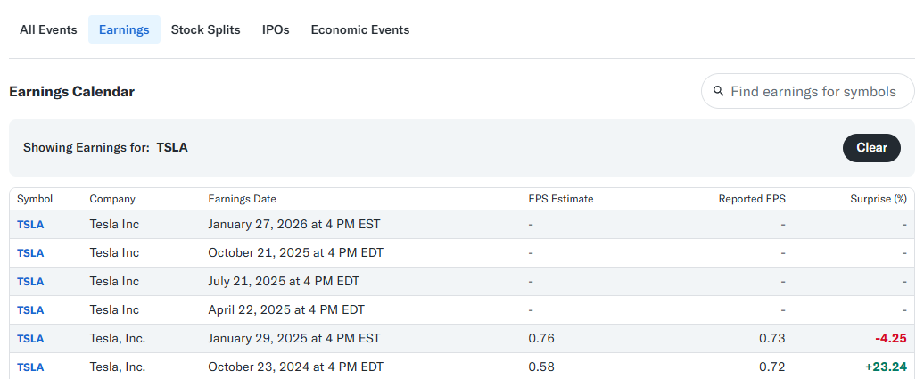Sort by the EPS Estimate column header
The height and width of the screenshot is (379, 924).
(561, 199)
